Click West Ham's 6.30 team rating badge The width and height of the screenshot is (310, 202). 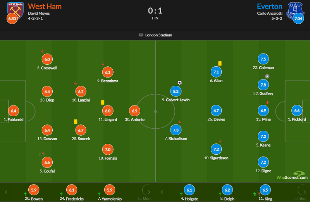pyautogui.click(x=12, y=19)
